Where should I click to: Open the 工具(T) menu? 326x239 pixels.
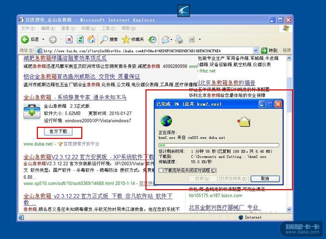[109, 28]
